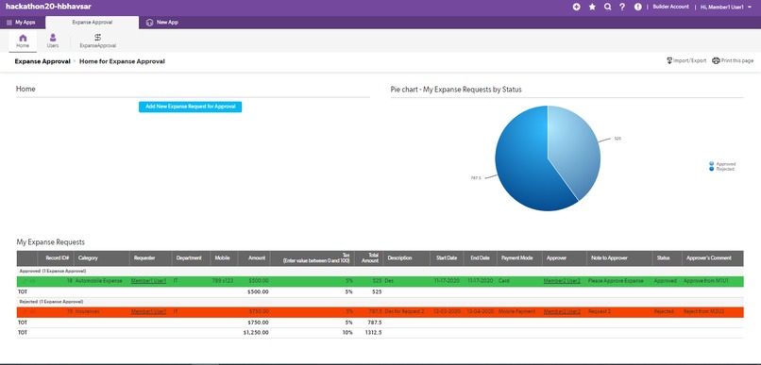This screenshot has width=761, height=365.
Task: Click Print this page link
Action: coord(737,61)
